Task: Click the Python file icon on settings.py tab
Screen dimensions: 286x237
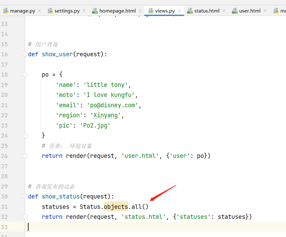Action: pos(50,11)
